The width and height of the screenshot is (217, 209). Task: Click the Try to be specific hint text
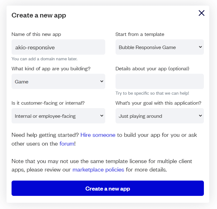(152, 93)
